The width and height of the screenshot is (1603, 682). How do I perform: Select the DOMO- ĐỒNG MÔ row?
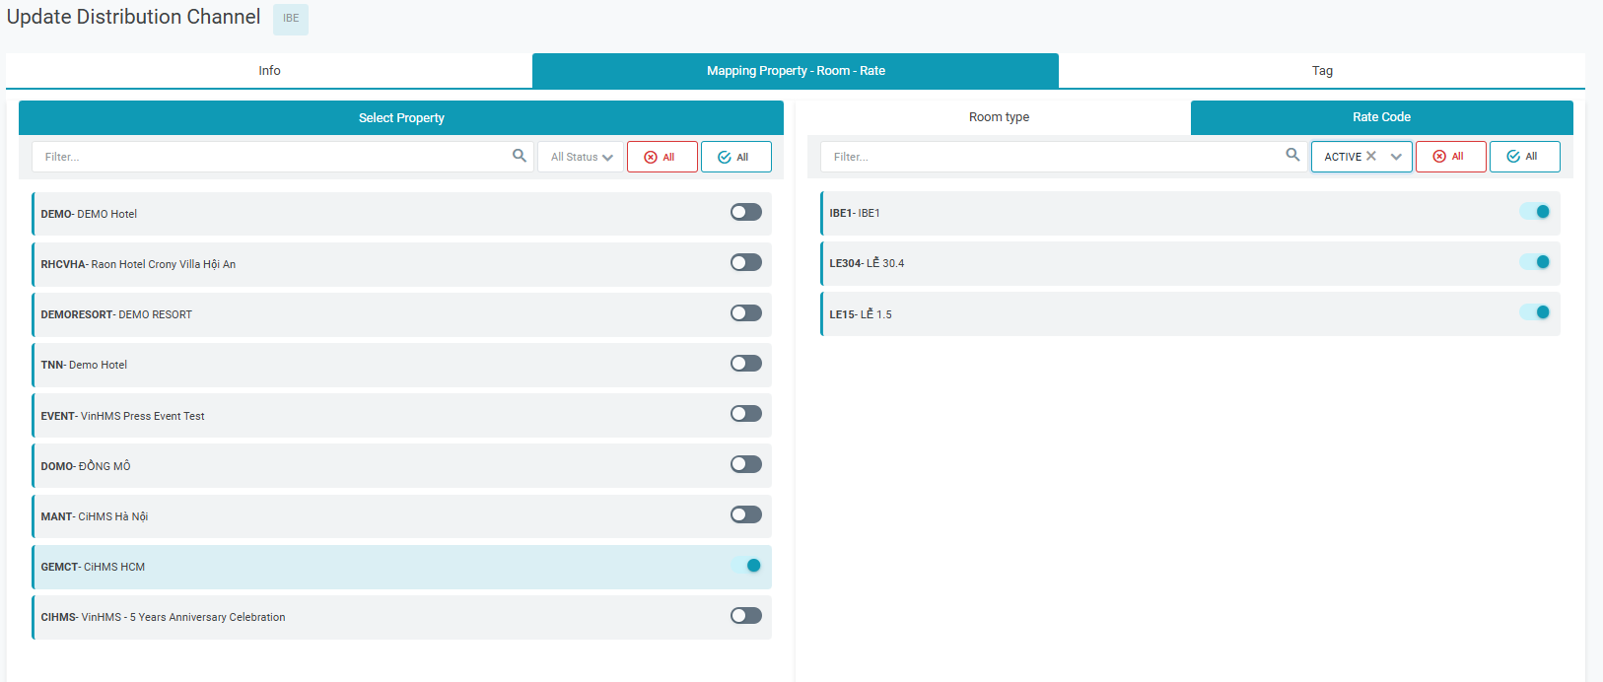click(401, 465)
